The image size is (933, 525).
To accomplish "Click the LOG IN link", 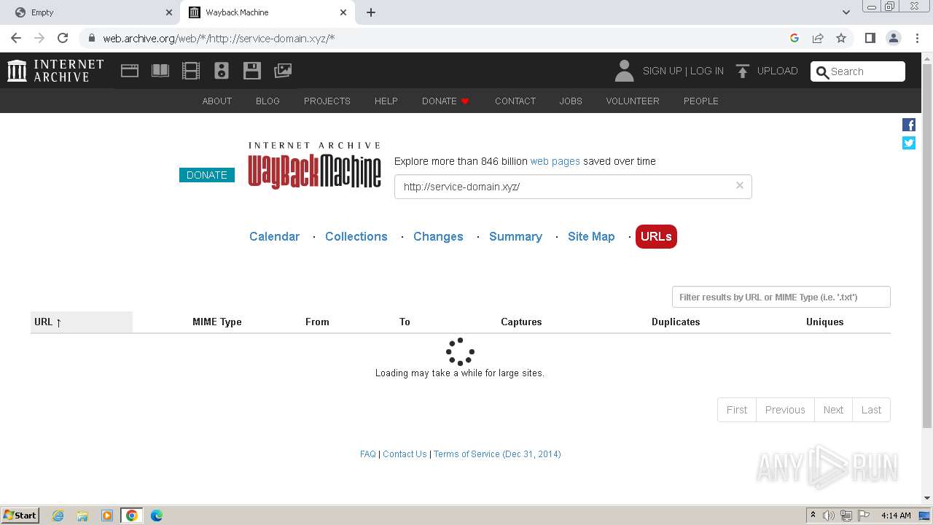I will tap(707, 71).
